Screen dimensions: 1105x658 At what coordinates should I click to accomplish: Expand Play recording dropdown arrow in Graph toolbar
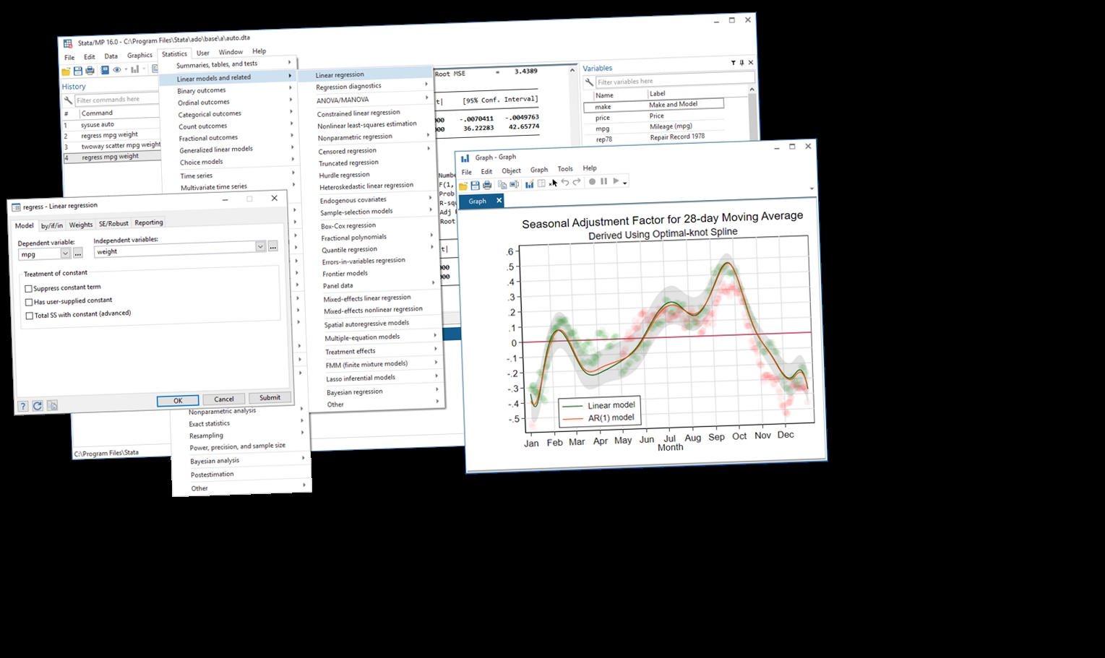(624, 182)
